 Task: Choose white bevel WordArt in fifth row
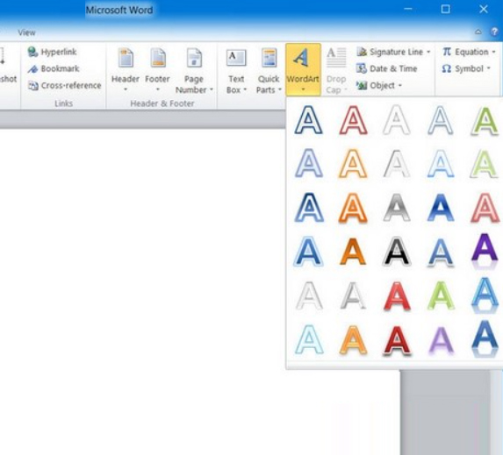pyautogui.click(x=308, y=295)
